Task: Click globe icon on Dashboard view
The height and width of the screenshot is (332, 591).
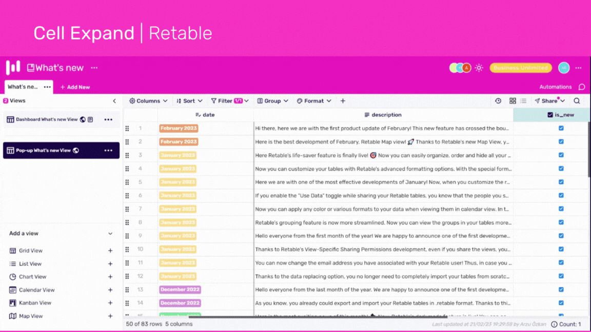Action: 83,119
